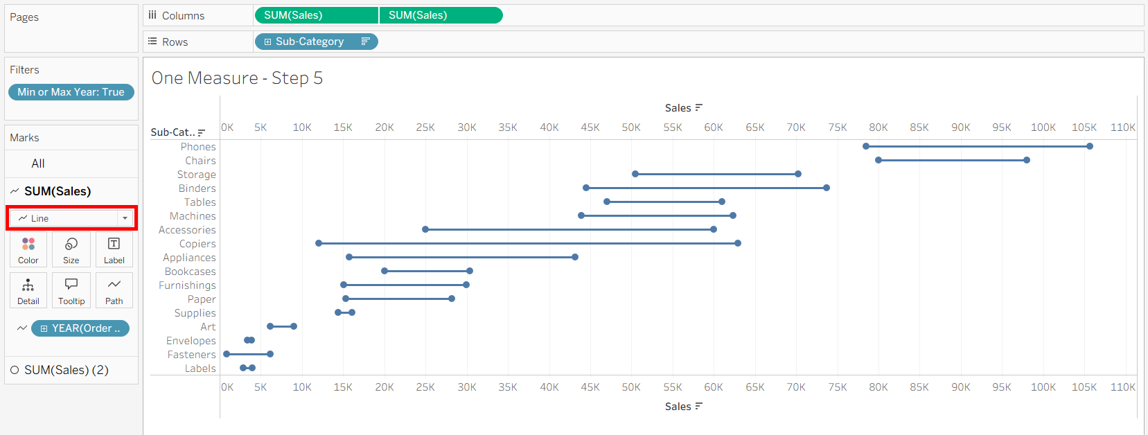Viewport: 1148px width, 435px height.
Task: Open the Path marks card
Action: tap(114, 290)
